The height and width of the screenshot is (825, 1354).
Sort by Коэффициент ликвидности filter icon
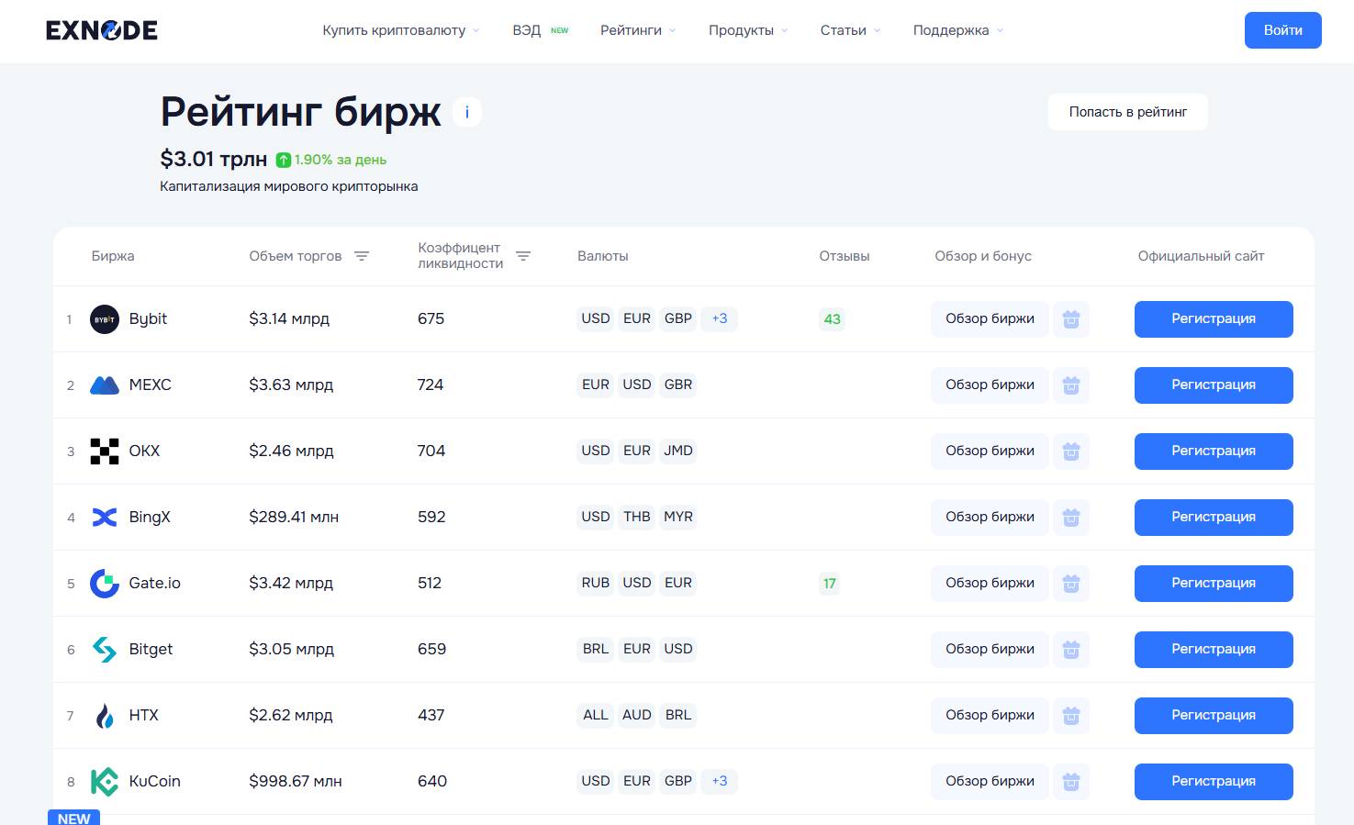[x=523, y=256]
